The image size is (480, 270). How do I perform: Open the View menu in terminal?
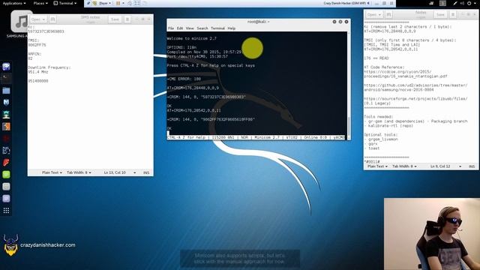tap(190, 28)
